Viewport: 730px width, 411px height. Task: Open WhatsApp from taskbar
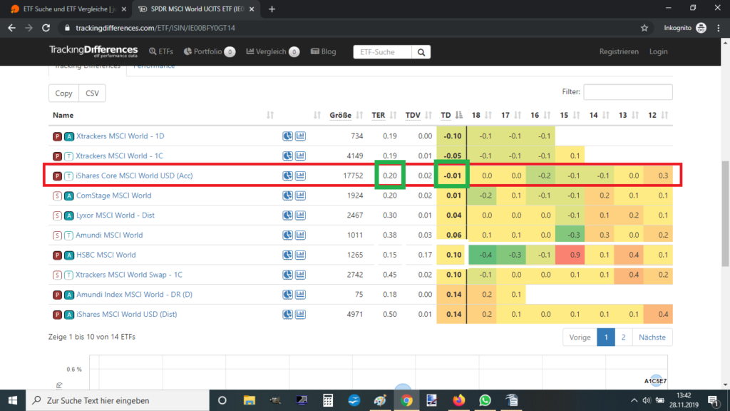tap(485, 400)
